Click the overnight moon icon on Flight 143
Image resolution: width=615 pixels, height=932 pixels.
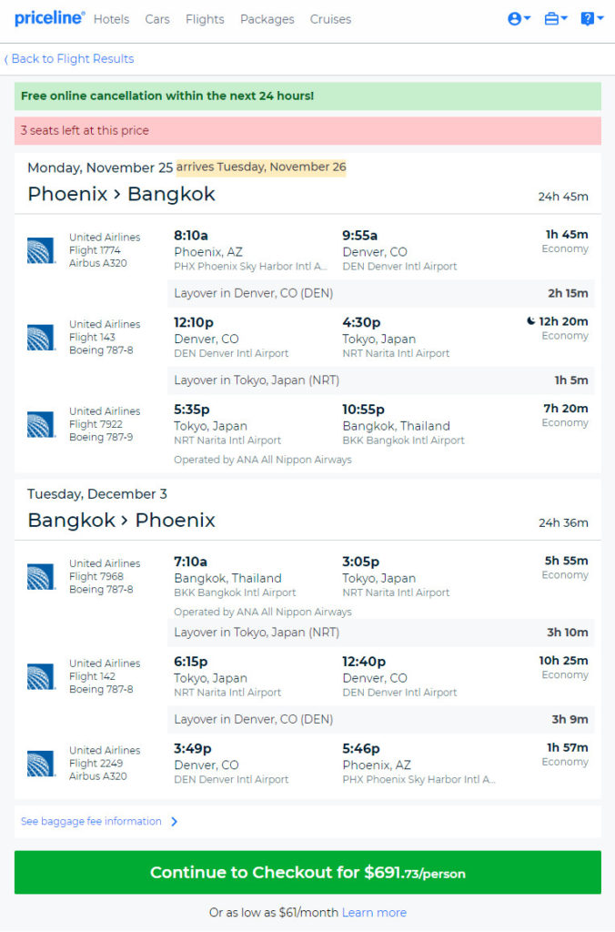530,321
